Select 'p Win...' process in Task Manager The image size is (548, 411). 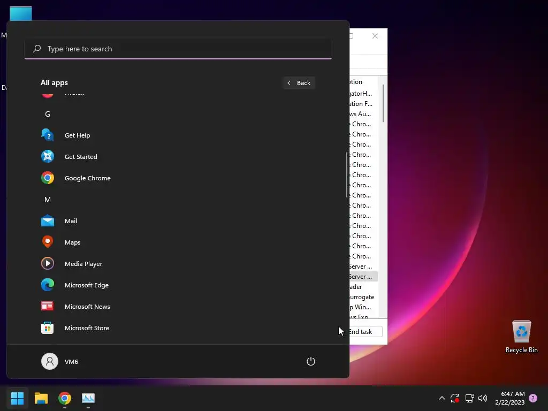click(x=363, y=307)
